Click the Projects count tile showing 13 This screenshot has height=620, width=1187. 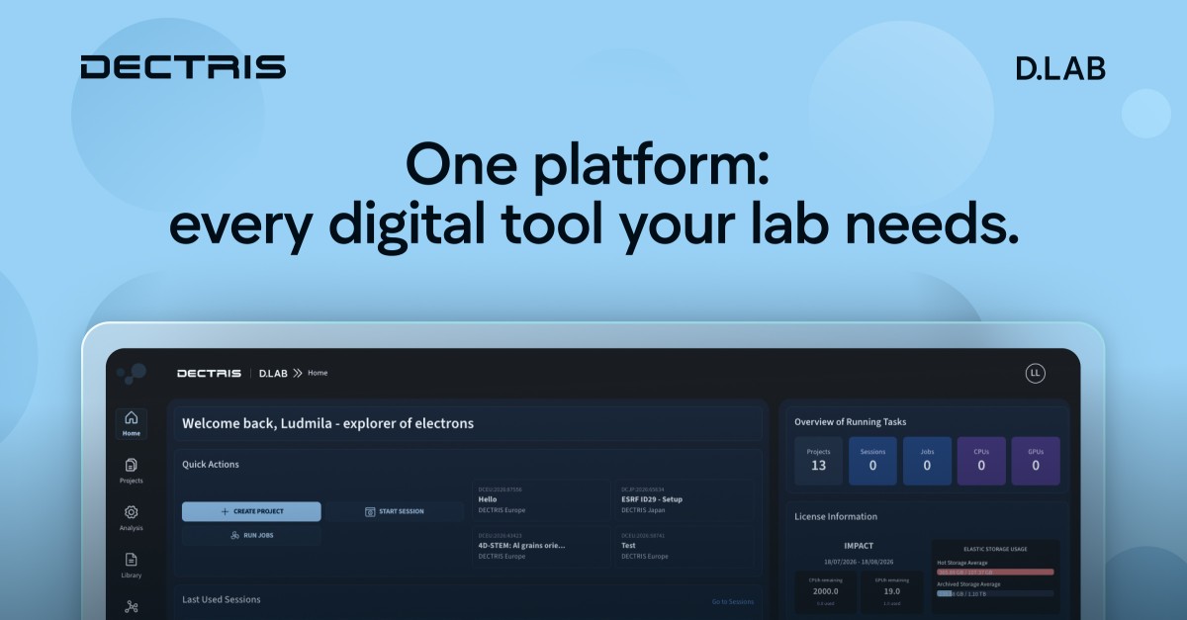[x=818, y=461]
